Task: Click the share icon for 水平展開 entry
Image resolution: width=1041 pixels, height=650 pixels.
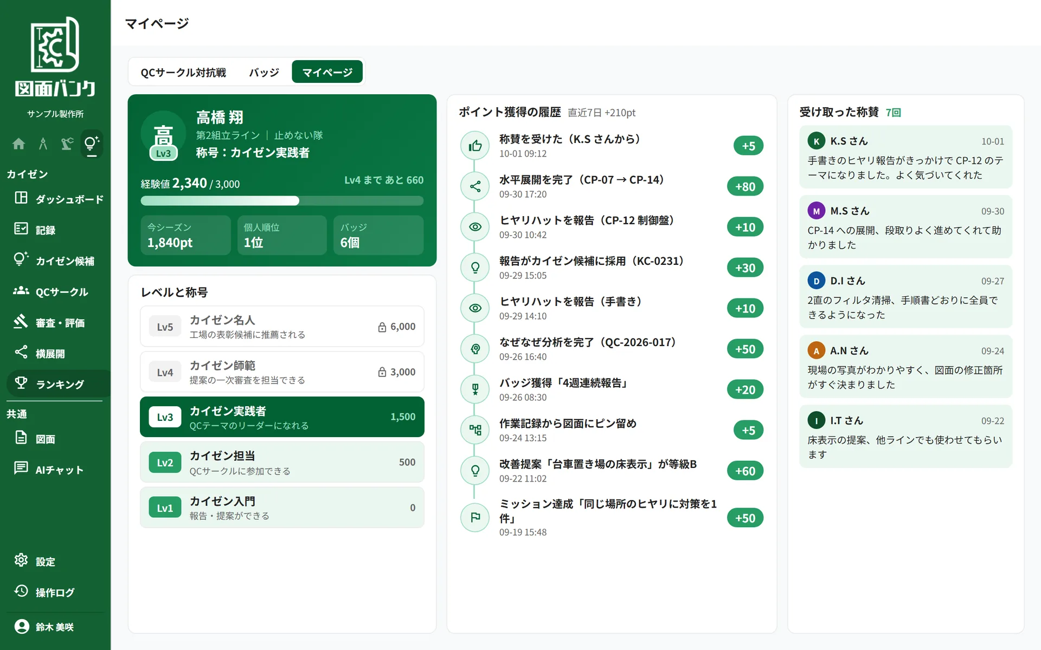Action: [475, 186]
